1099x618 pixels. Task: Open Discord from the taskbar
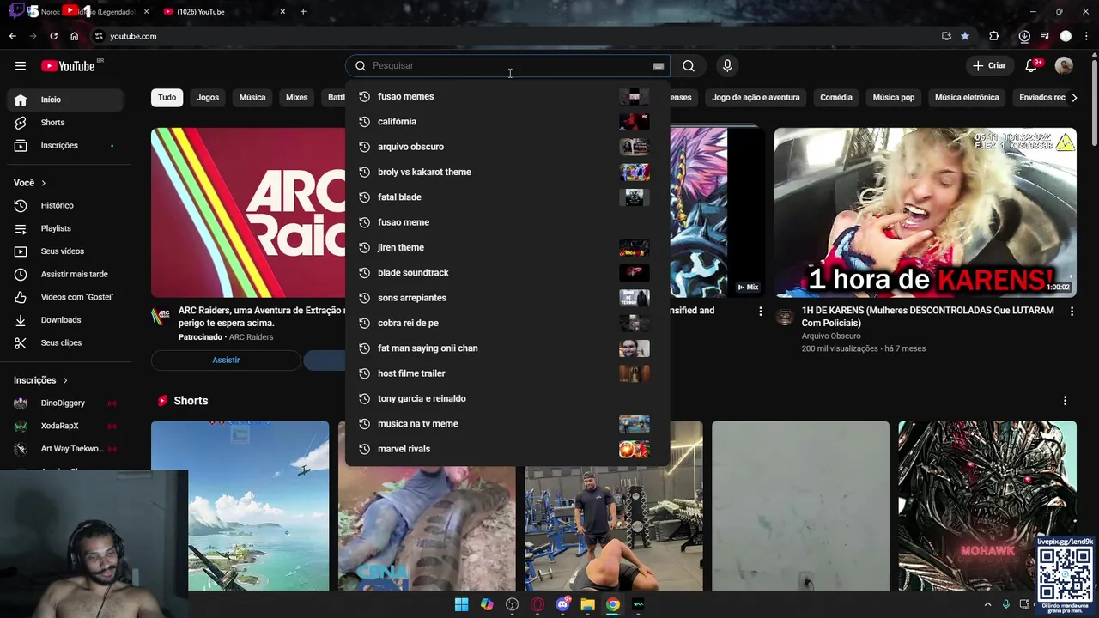coord(562,605)
